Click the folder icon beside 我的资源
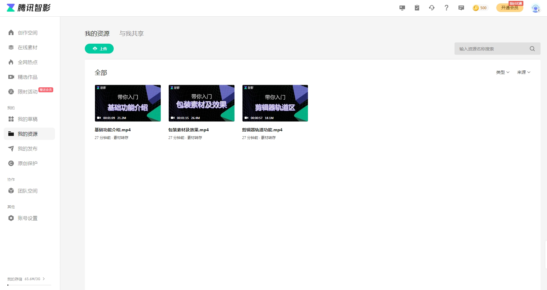The width and height of the screenshot is (547, 290). pos(11,134)
